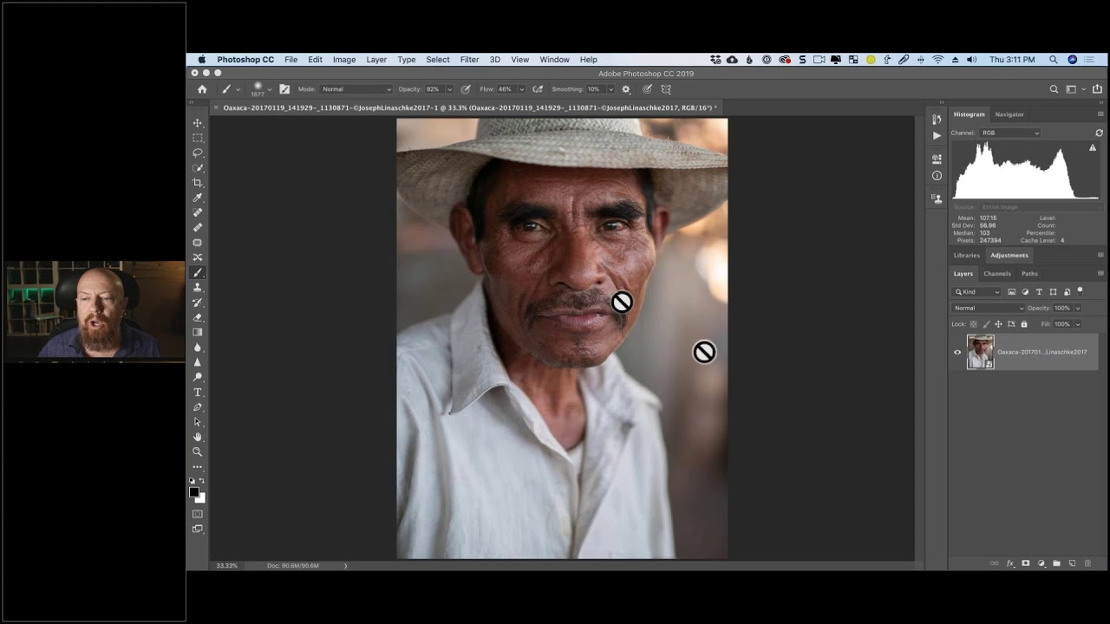Image resolution: width=1110 pixels, height=624 pixels.
Task: Select the Type tool
Action: pos(198,392)
